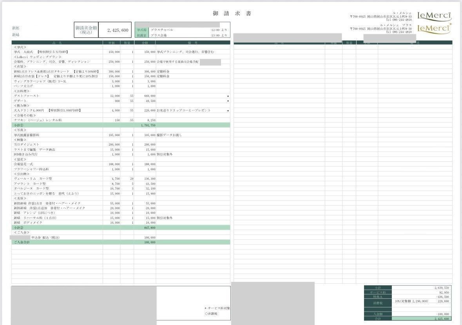This screenshot has height=325, width=462.
Task: Click the service charge dot beside デザート row
Action: (x=228, y=101)
